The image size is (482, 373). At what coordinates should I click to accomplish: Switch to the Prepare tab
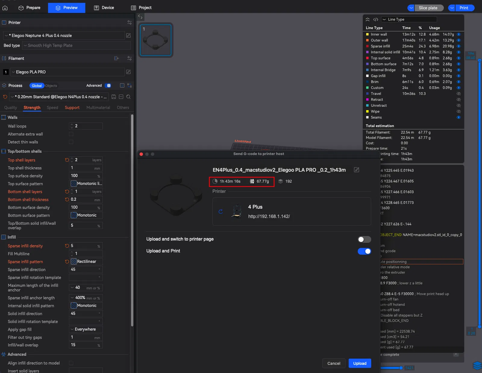[30, 8]
